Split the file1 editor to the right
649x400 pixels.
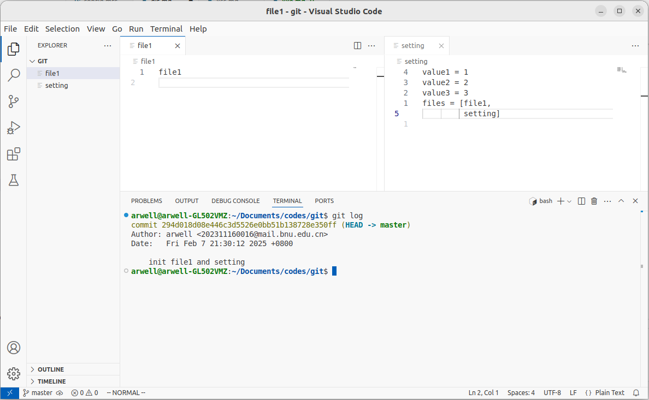(x=358, y=46)
